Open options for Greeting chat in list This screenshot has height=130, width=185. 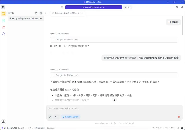click(x=41, y=19)
